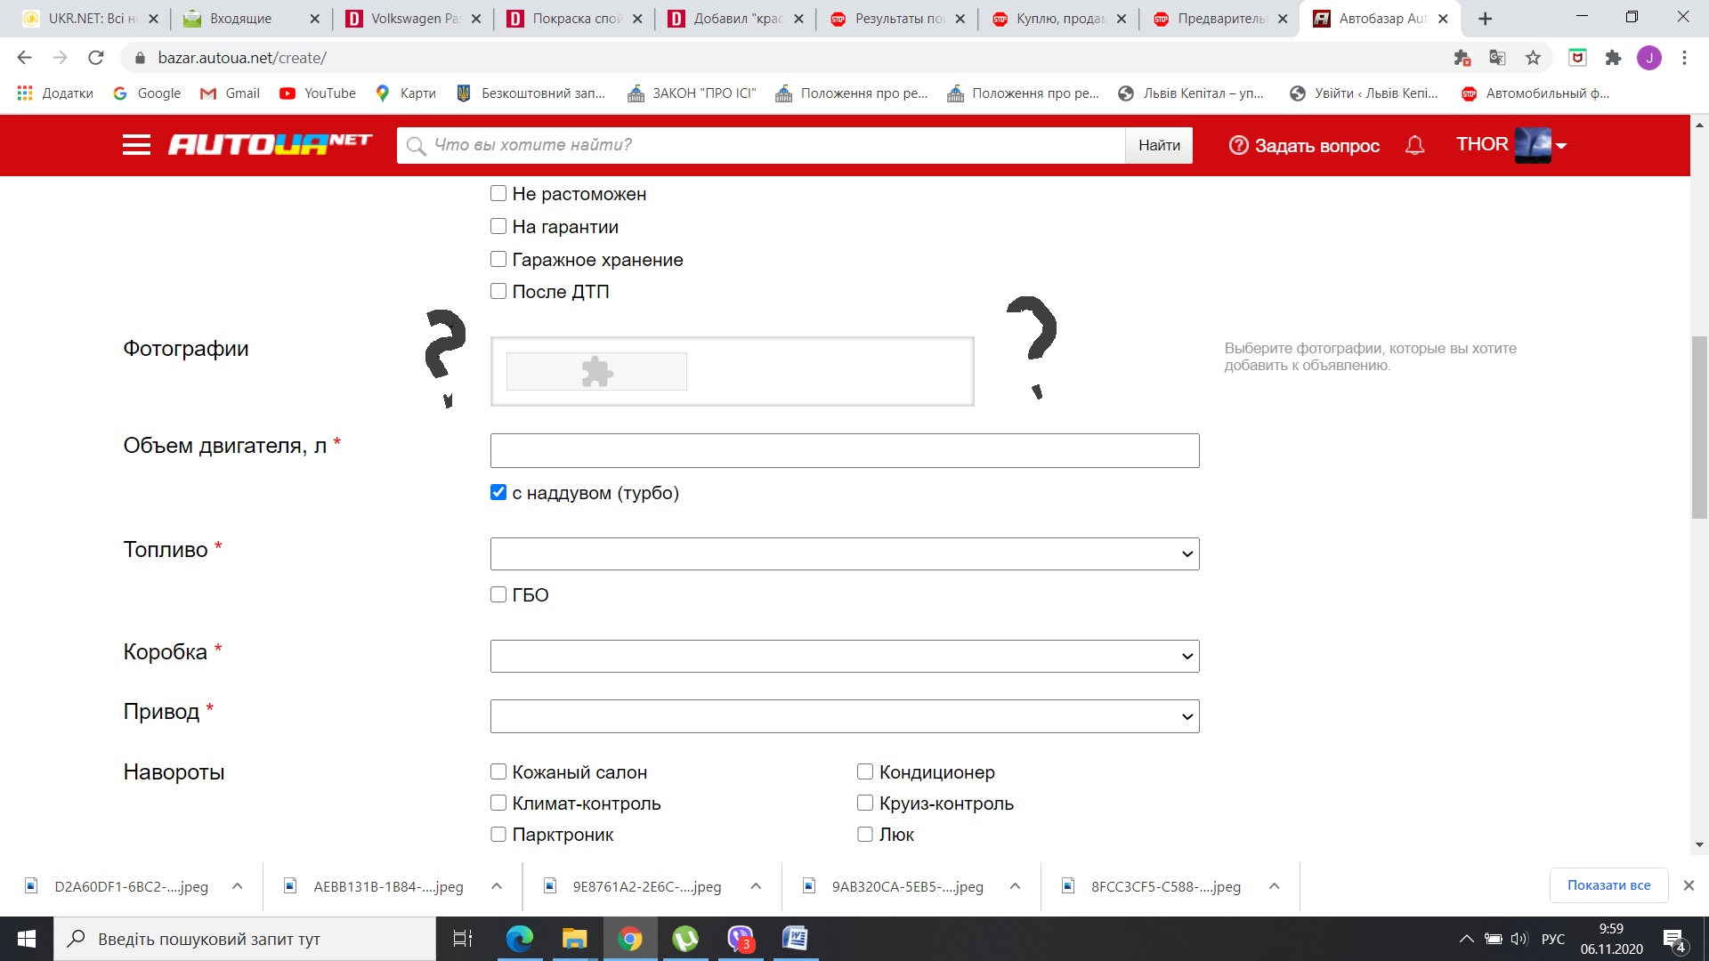Enable the ГБО checkbox
Screen dimensions: 1709x961
[498, 595]
